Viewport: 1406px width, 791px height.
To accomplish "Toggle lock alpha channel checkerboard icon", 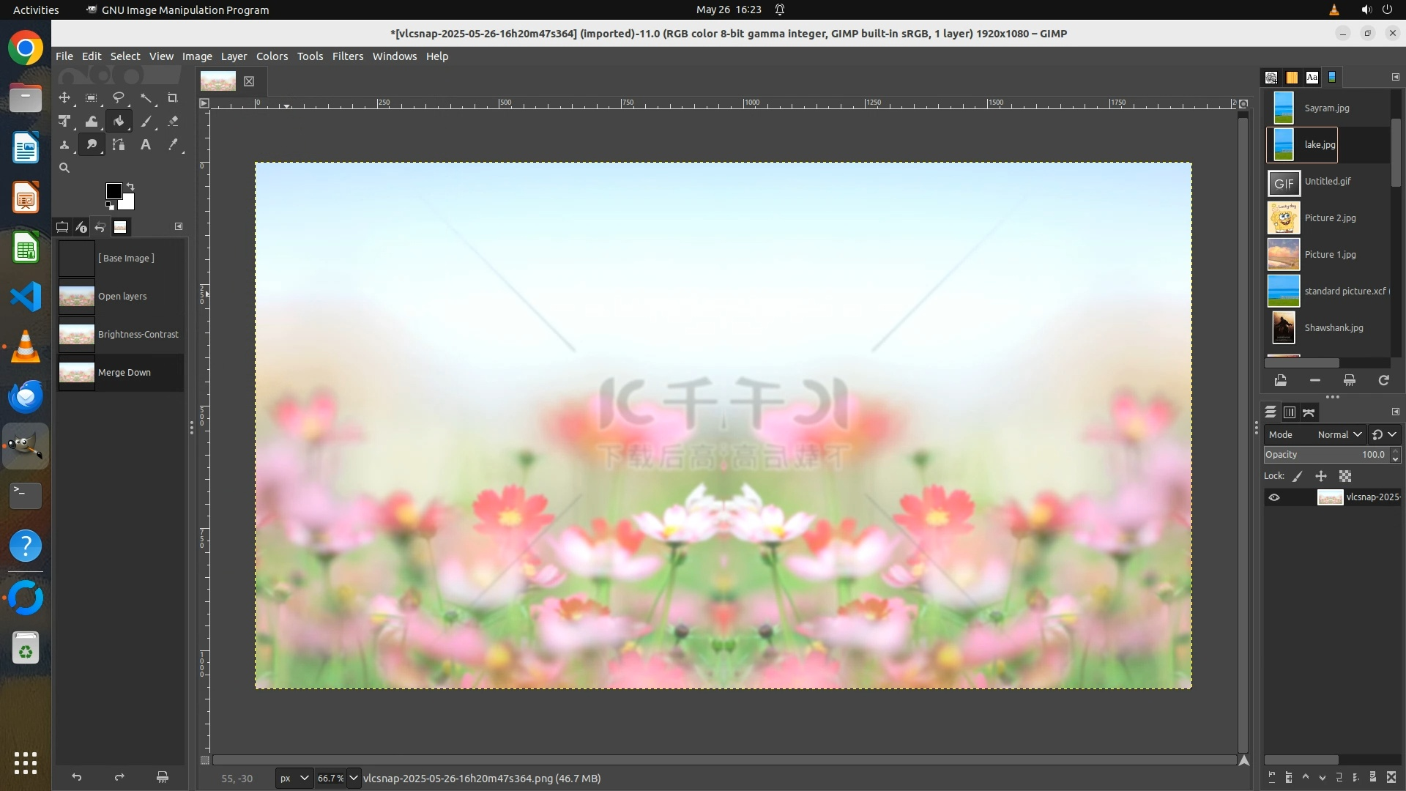I will pyautogui.click(x=1345, y=476).
